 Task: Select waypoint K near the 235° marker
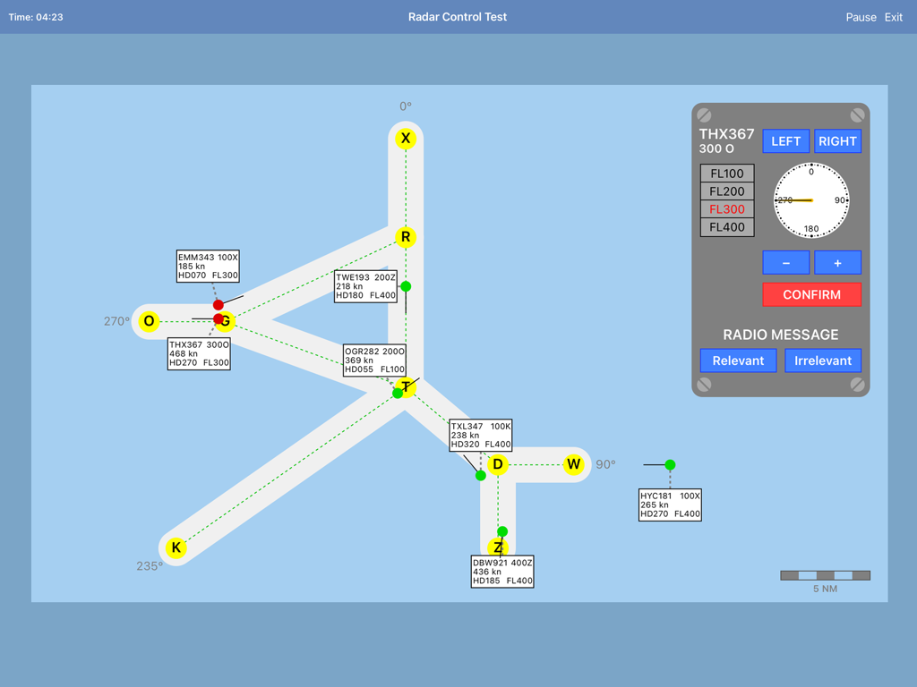pos(176,547)
